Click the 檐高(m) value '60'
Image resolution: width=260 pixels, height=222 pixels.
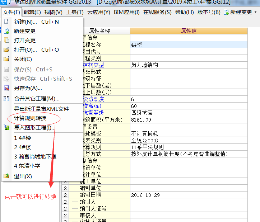click(189, 106)
